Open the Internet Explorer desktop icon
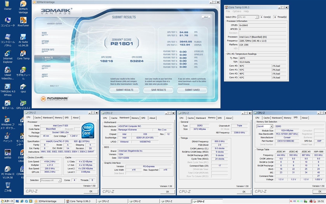Viewport: 326px width, 204px height. [x=8, y=57]
